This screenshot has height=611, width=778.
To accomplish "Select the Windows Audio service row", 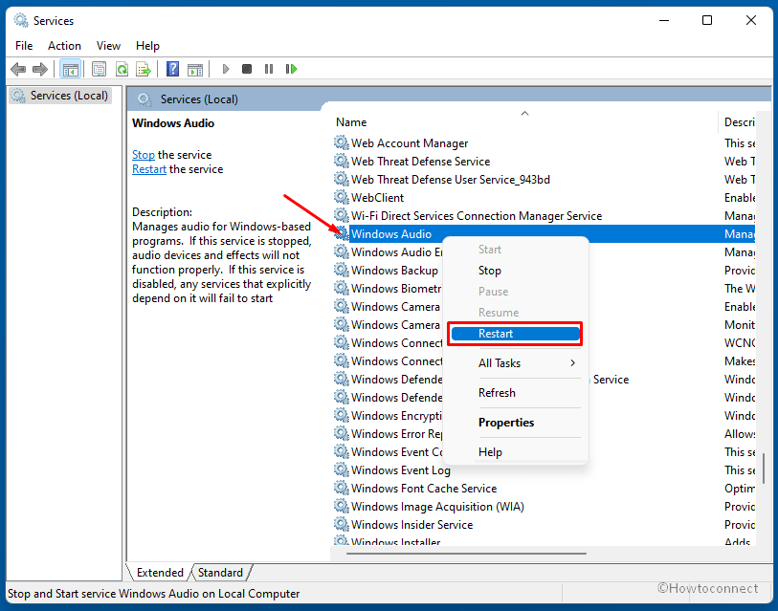I will (x=544, y=233).
